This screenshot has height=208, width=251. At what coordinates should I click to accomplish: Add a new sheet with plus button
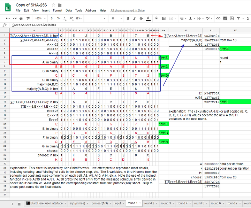[x=12, y=204]
